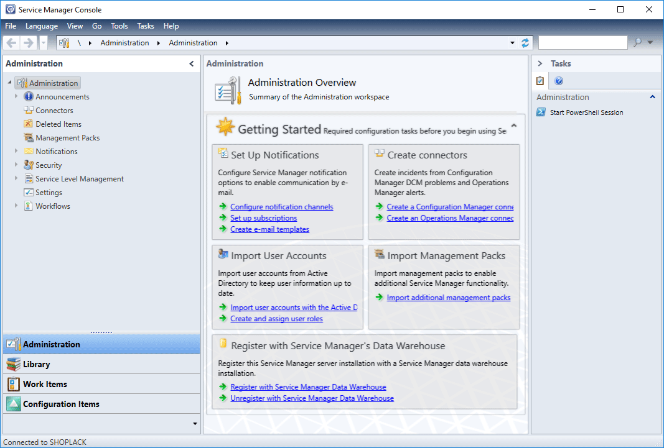Open the navigation history dropdown arrow

tap(43, 43)
